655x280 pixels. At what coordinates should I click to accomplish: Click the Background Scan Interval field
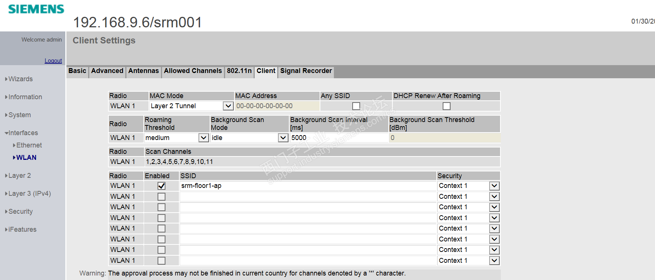339,138
